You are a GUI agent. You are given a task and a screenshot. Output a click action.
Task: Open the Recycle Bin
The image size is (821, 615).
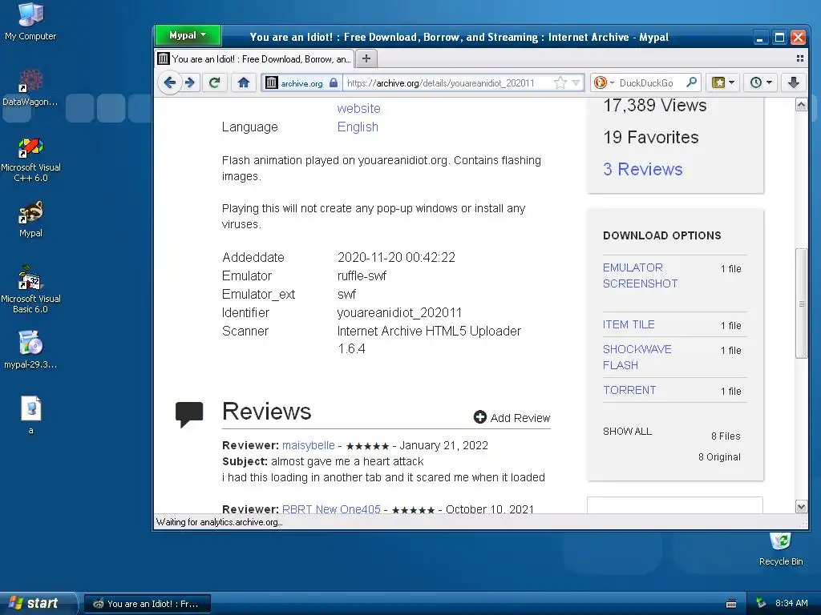click(x=781, y=549)
